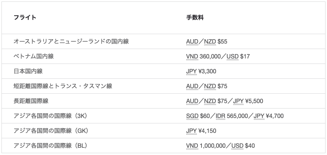This screenshot has height=155, width=327.
Task: Click the 短距離国際線とトランス・タスマン線 row label
Action: pyautogui.click(x=63, y=86)
